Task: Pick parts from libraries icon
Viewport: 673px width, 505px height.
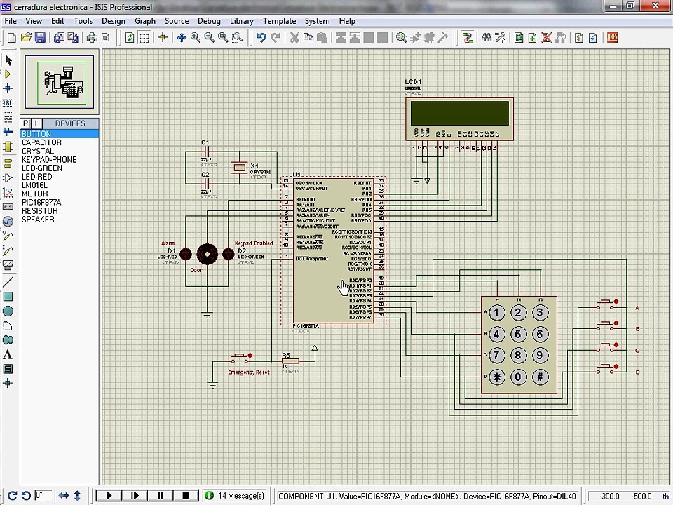Action: click(401, 38)
